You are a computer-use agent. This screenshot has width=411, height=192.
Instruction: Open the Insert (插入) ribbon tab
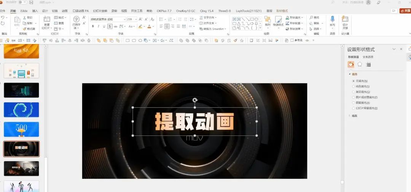click(x=35, y=11)
